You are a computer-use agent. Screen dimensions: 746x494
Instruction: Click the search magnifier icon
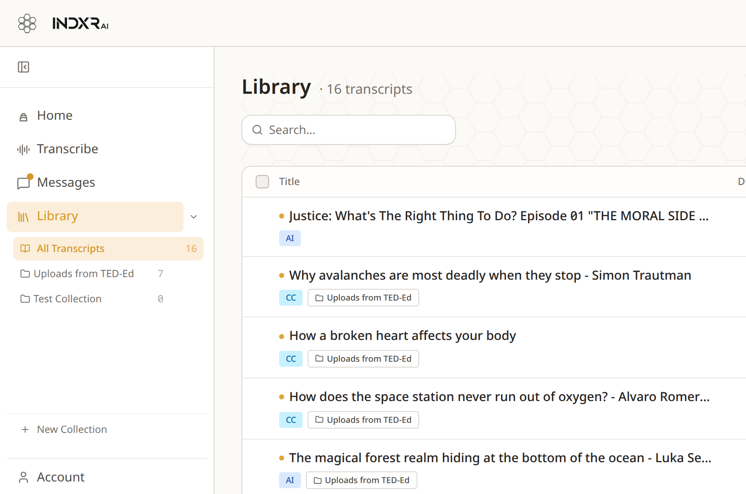pyautogui.click(x=257, y=130)
